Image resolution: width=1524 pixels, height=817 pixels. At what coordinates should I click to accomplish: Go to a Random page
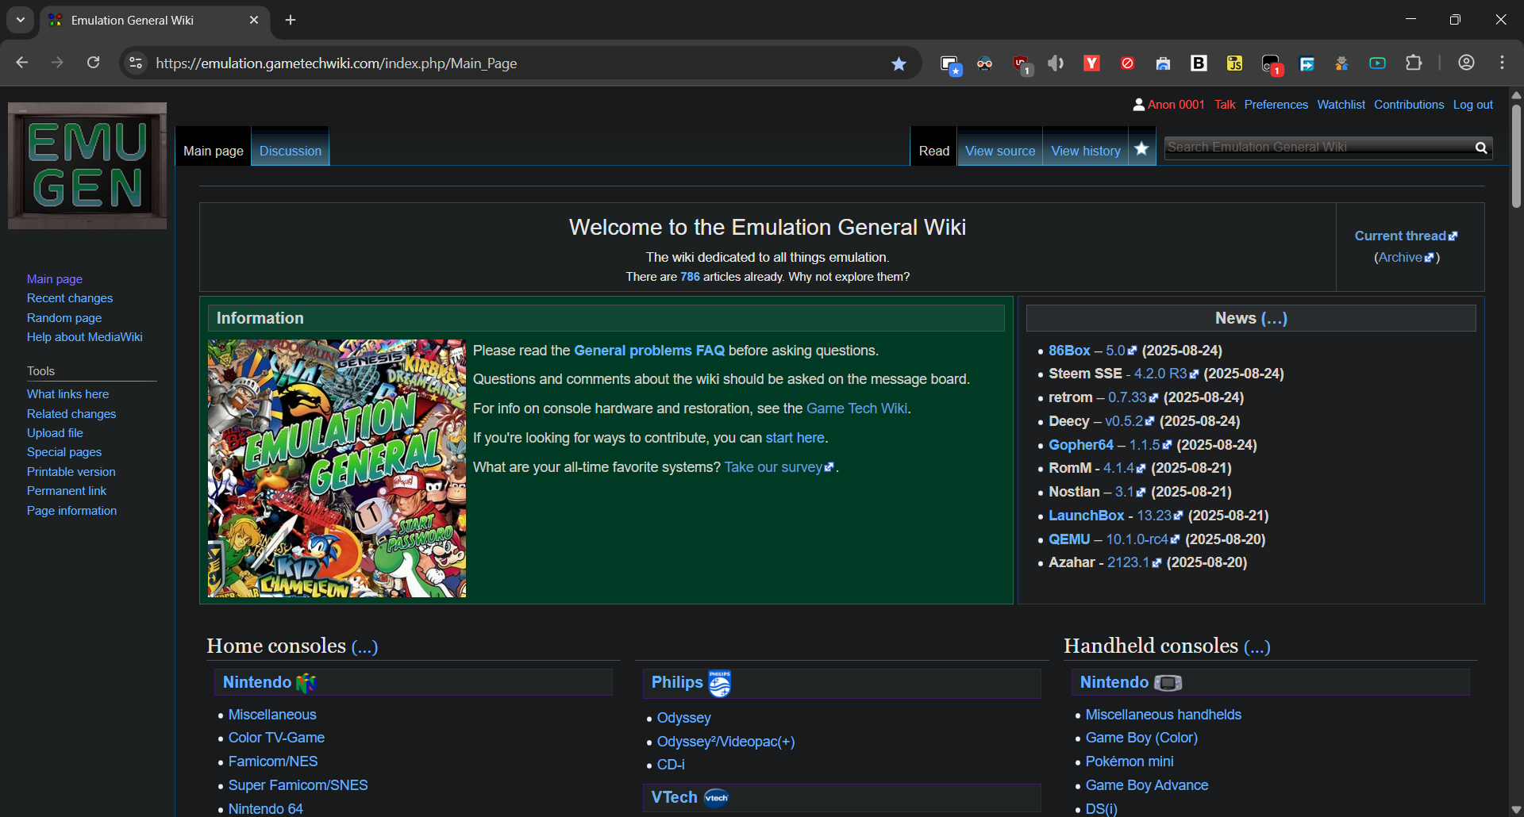coord(64,318)
